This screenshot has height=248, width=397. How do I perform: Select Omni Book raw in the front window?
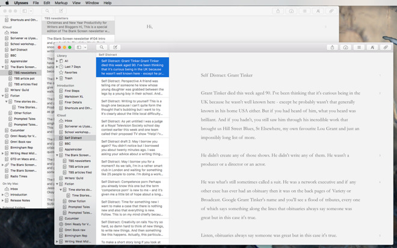pyautogui.click(x=75, y=230)
